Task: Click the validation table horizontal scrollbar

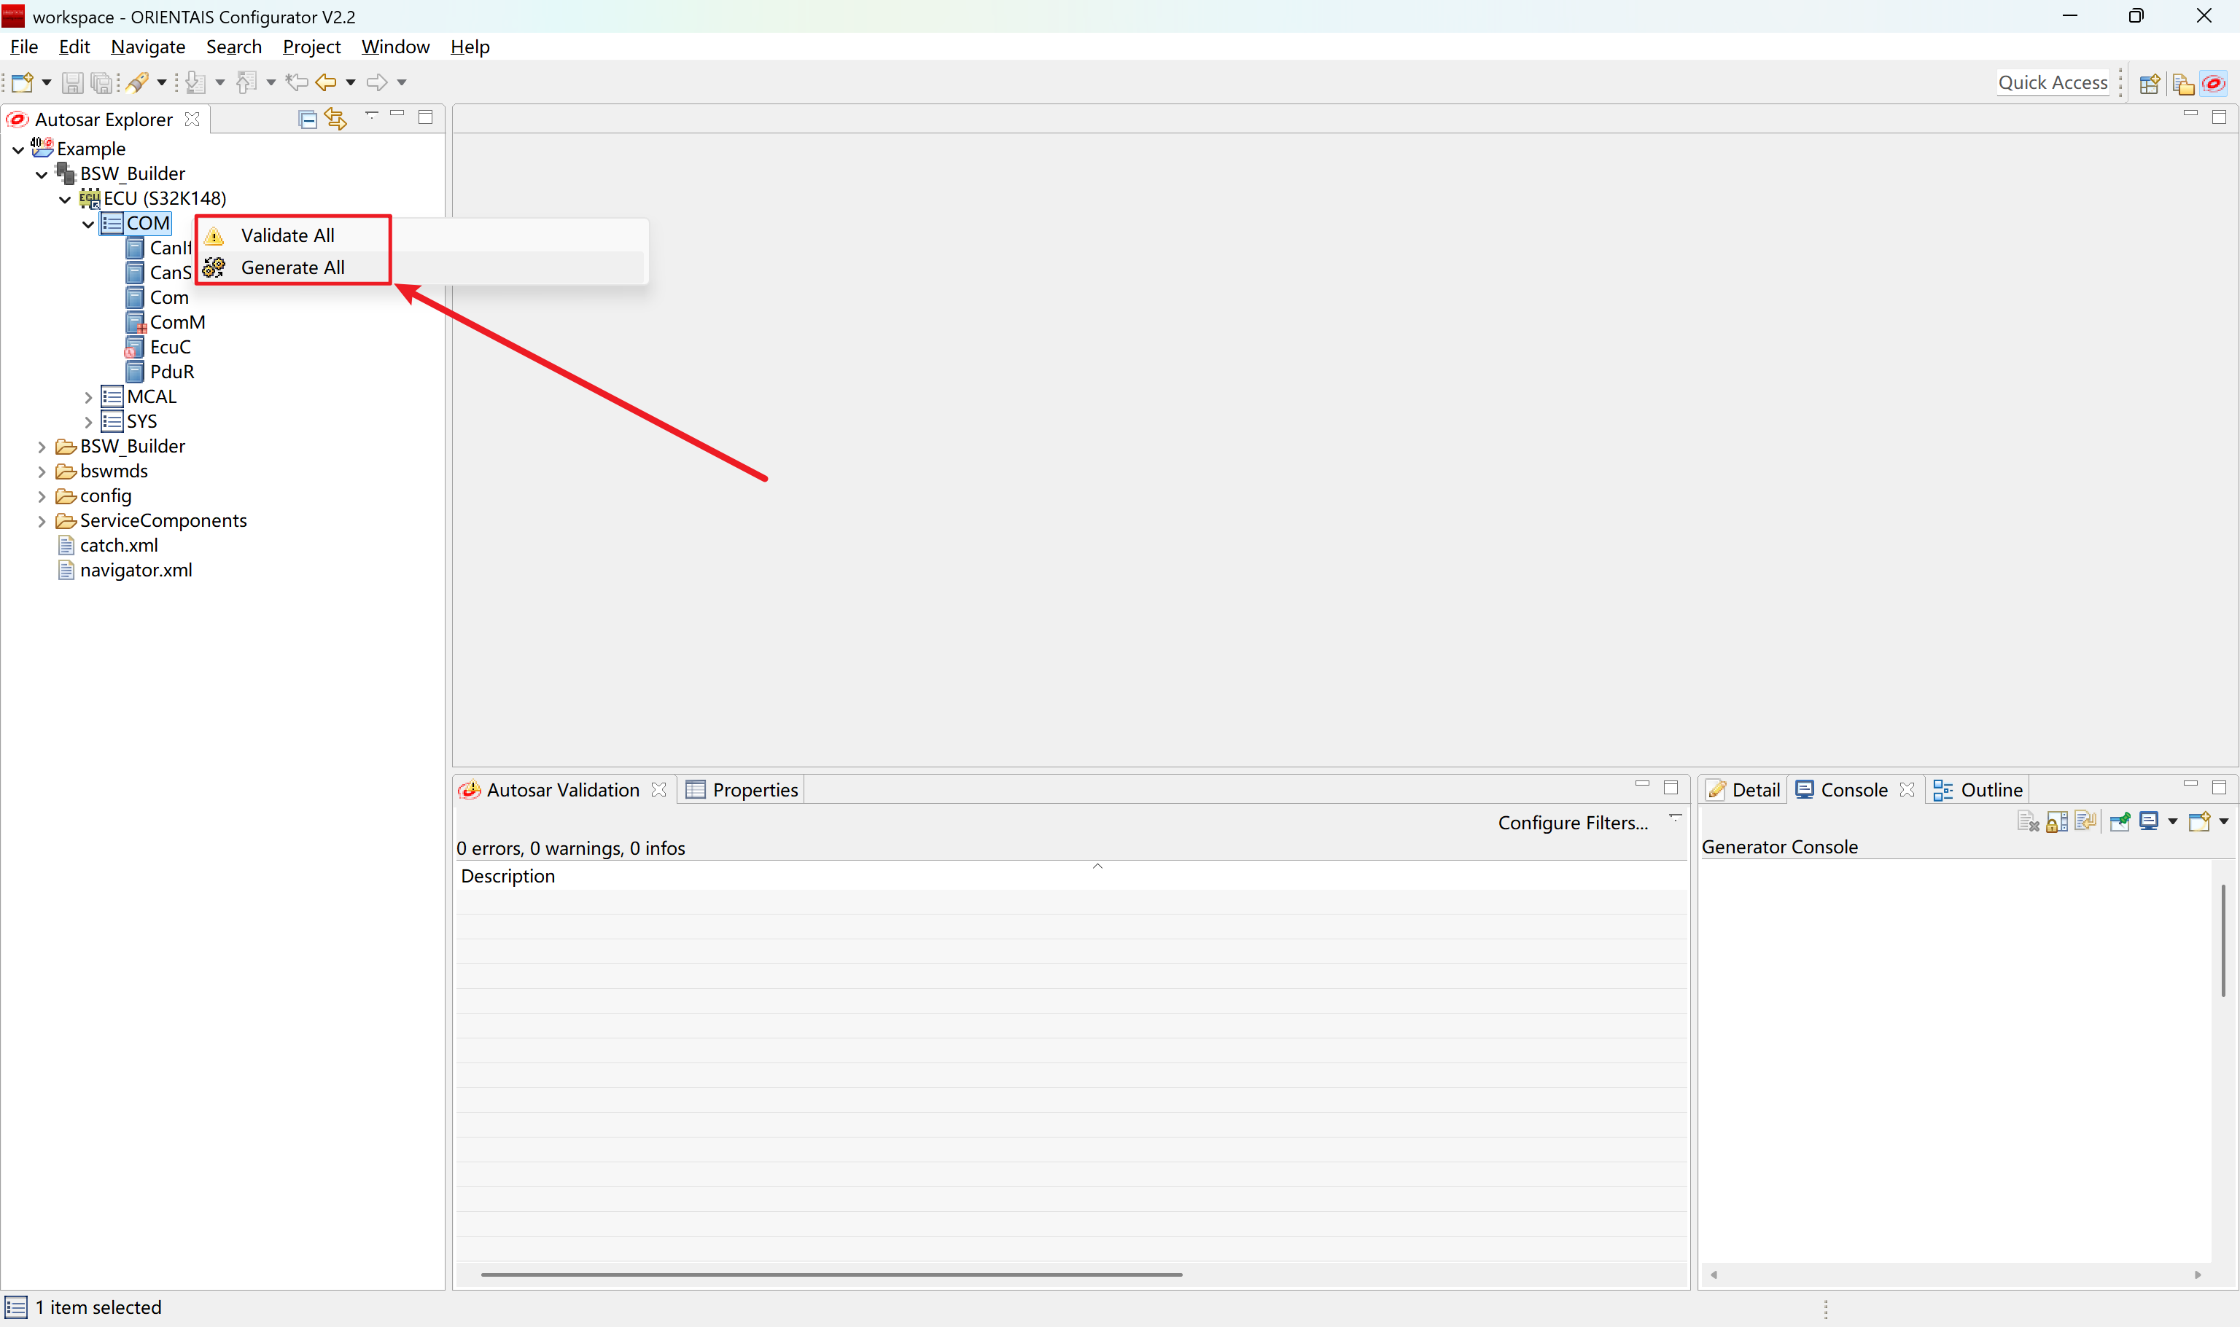Action: 831,1275
